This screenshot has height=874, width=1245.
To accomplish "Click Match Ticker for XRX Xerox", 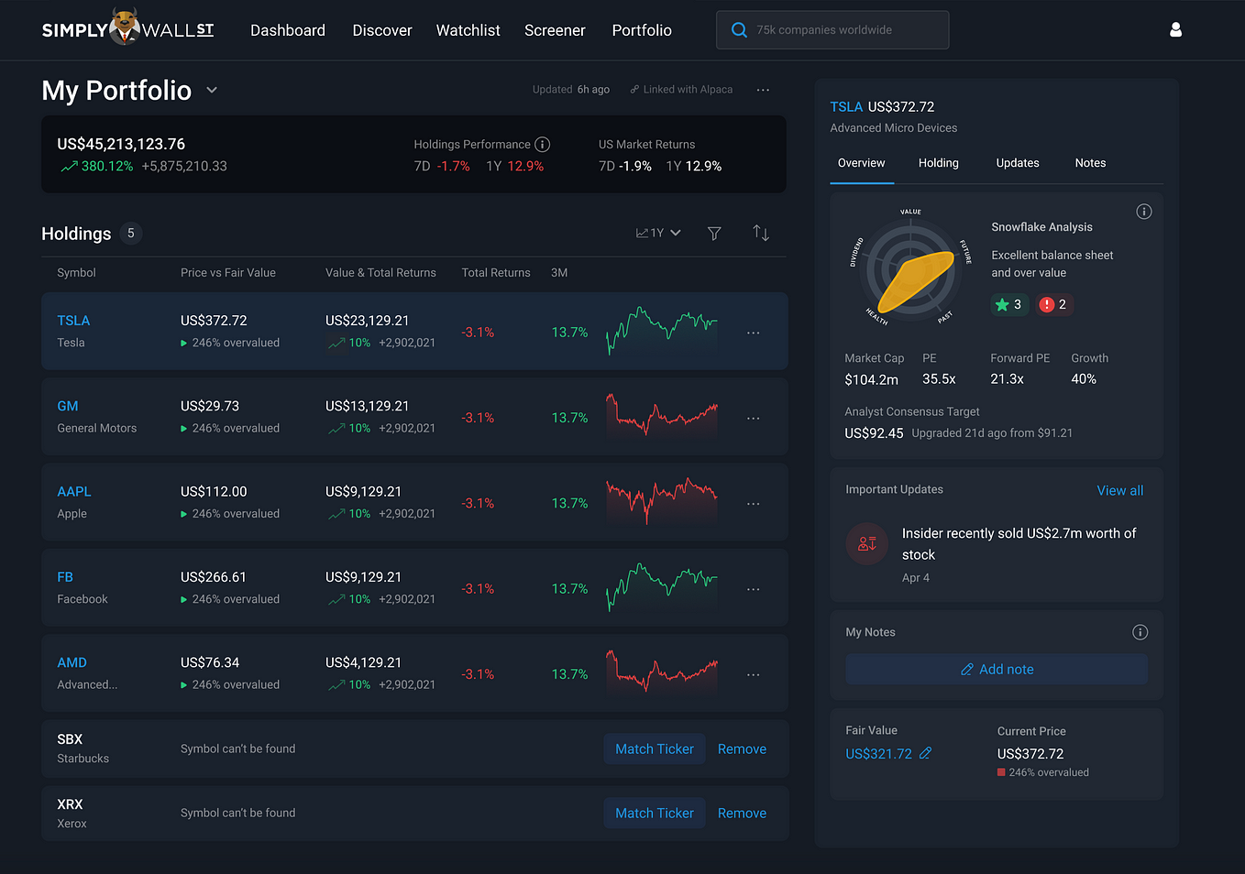I will [x=655, y=814].
